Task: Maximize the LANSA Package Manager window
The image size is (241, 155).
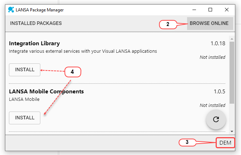Action: [210, 10]
